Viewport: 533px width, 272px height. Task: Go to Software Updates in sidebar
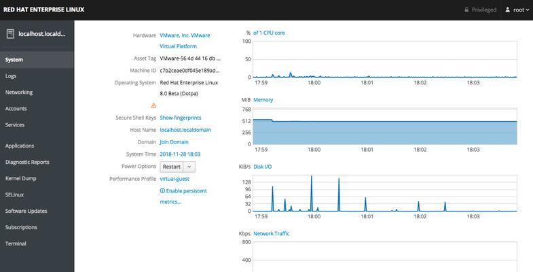[37, 211]
